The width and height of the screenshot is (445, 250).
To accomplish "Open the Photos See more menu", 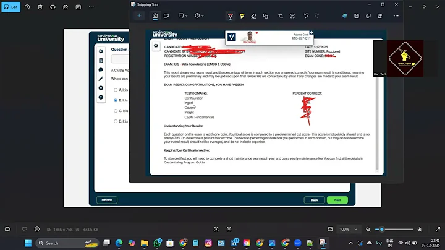I will [x=91, y=7].
